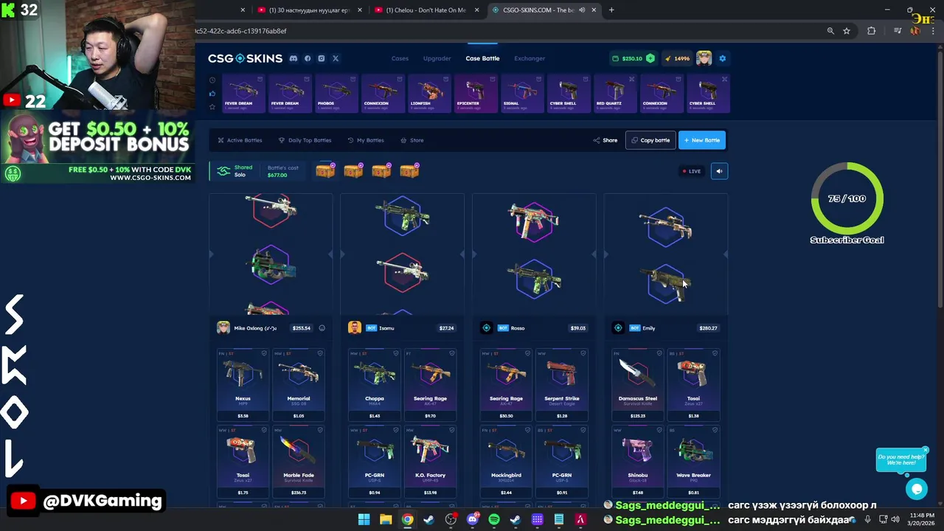Open the first case chest in battle cost row
This screenshot has width=944, height=531.
[x=325, y=171]
